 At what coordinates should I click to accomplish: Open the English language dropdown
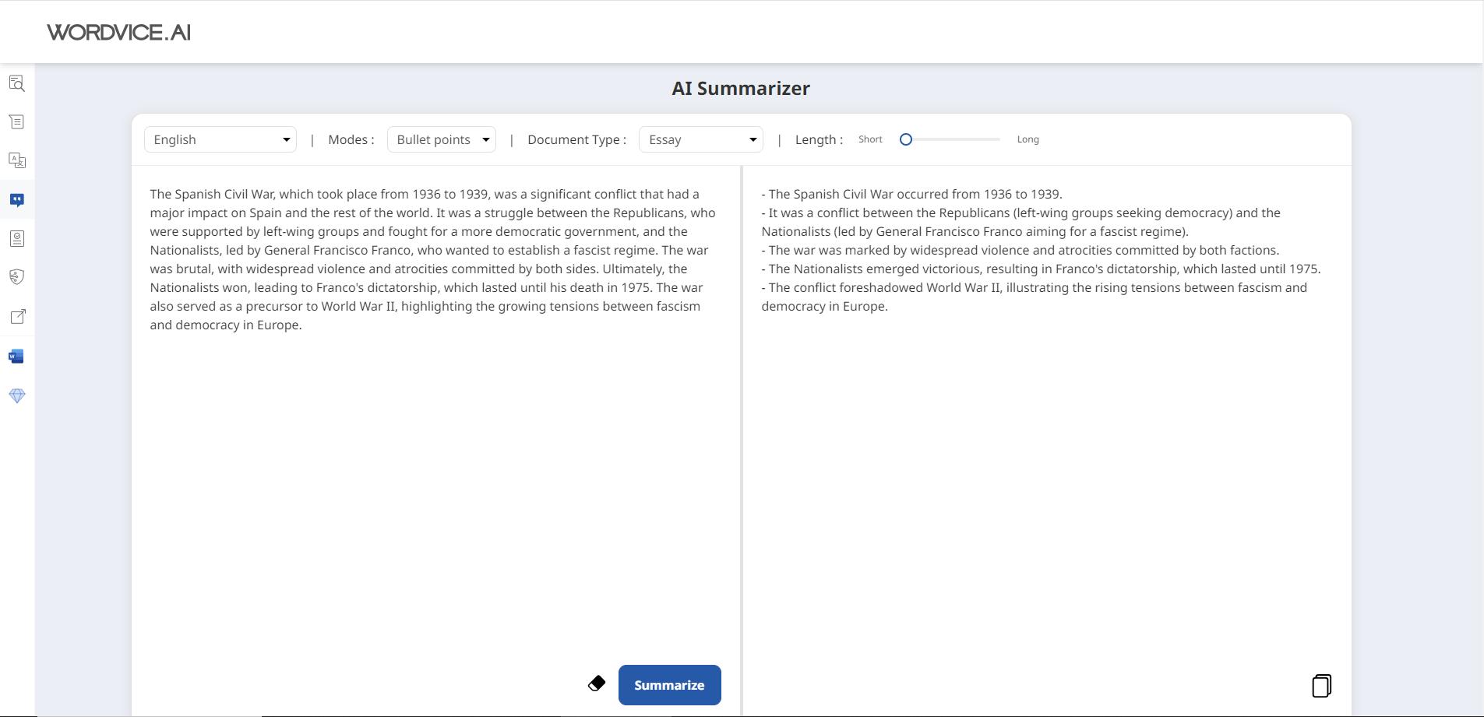(220, 139)
